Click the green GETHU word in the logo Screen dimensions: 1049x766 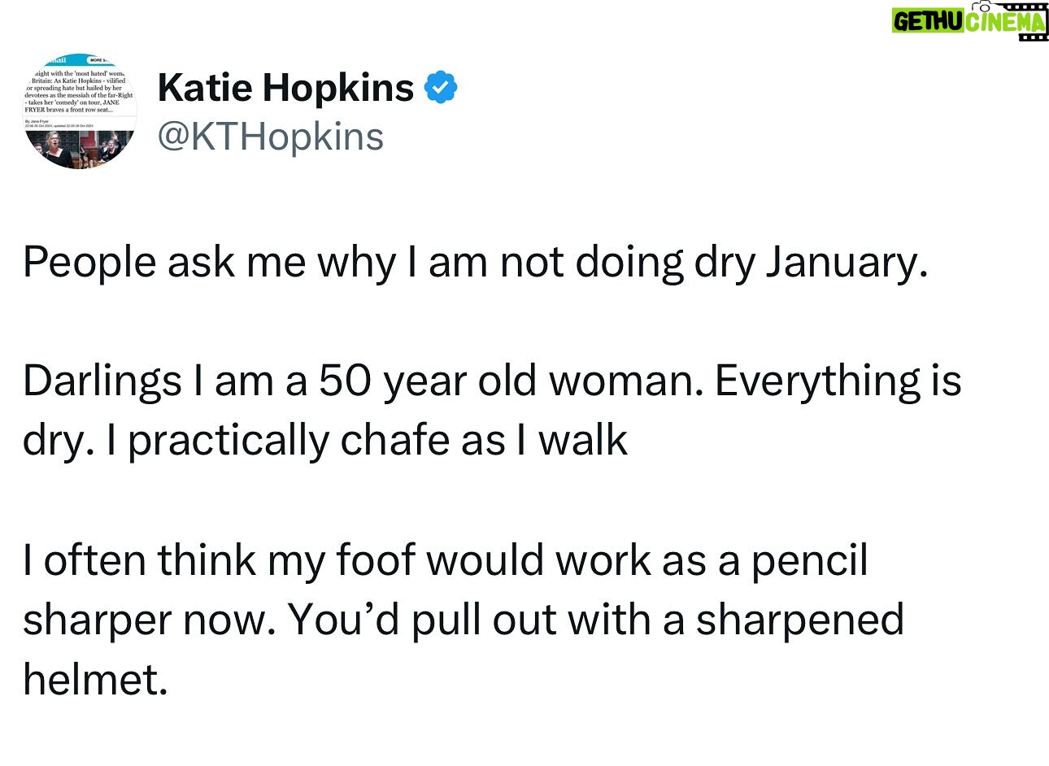point(929,22)
